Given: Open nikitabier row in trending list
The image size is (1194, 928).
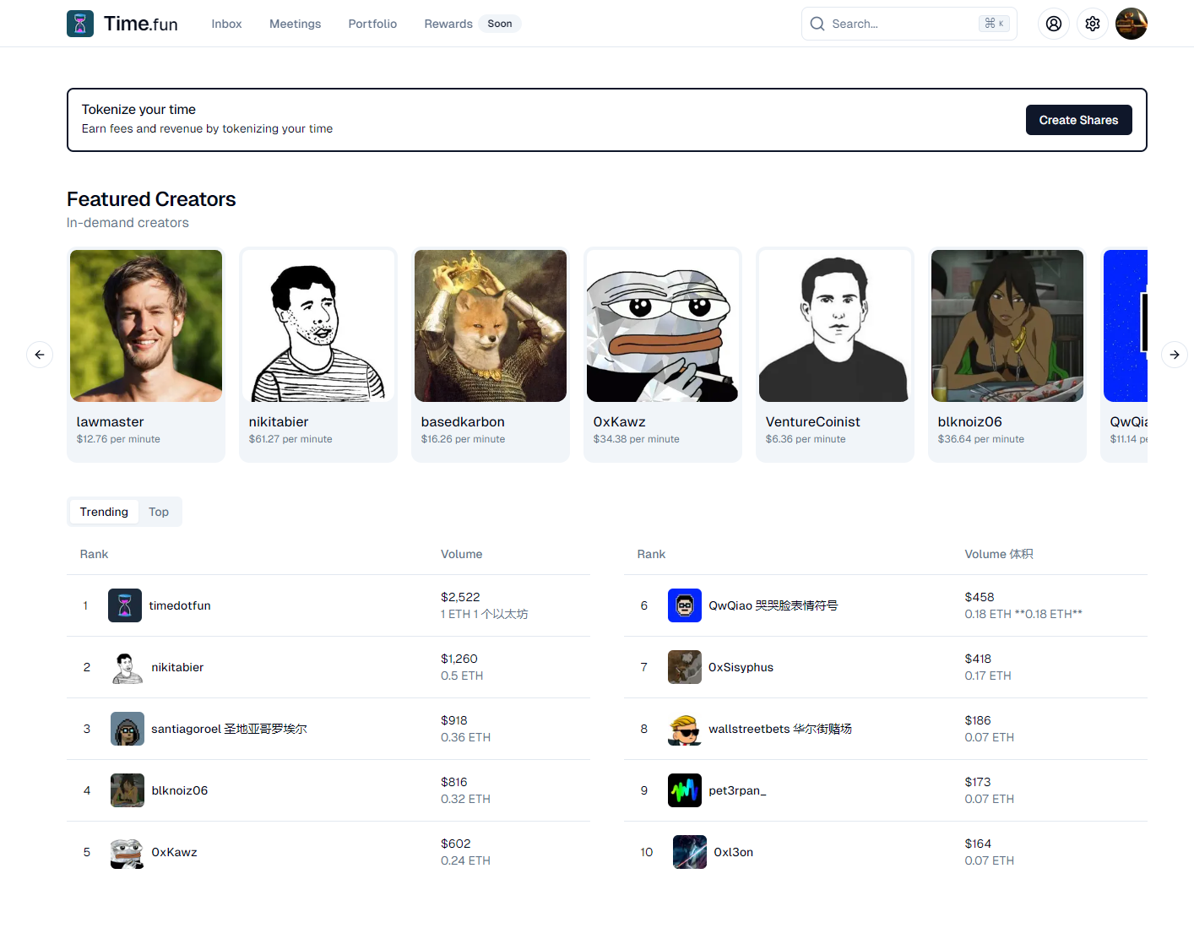Looking at the screenshot, I should 177,667.
